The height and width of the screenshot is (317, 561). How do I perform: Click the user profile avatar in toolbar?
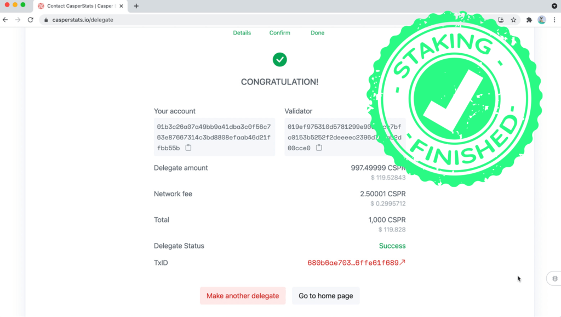pyautogui.click(x=541, y=20)
